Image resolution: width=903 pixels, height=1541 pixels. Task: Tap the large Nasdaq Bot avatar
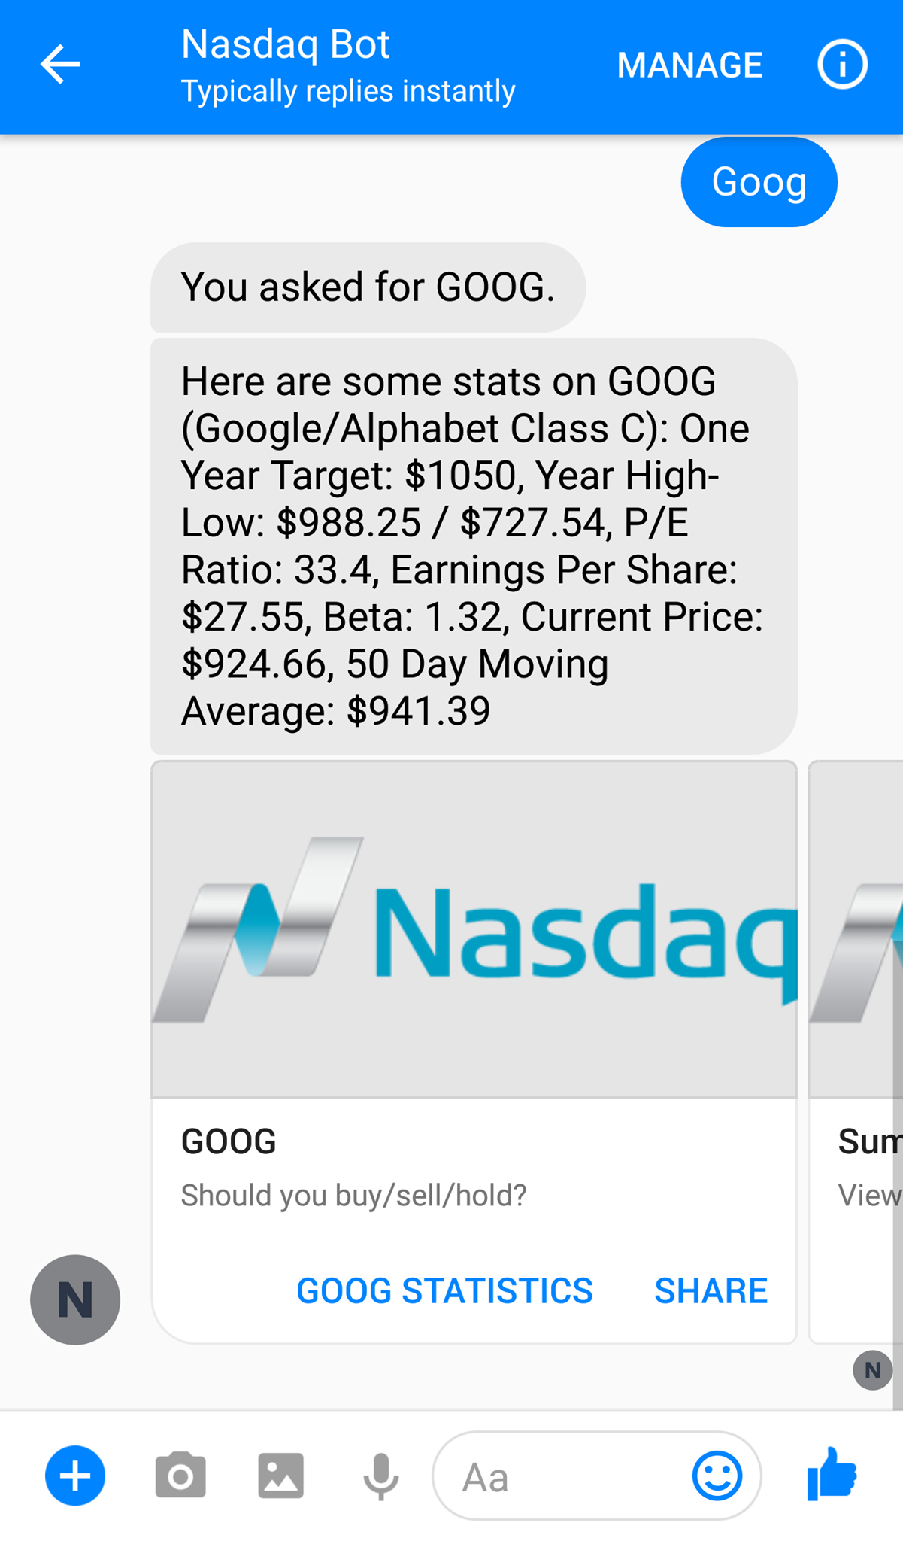click(75, 1299)
